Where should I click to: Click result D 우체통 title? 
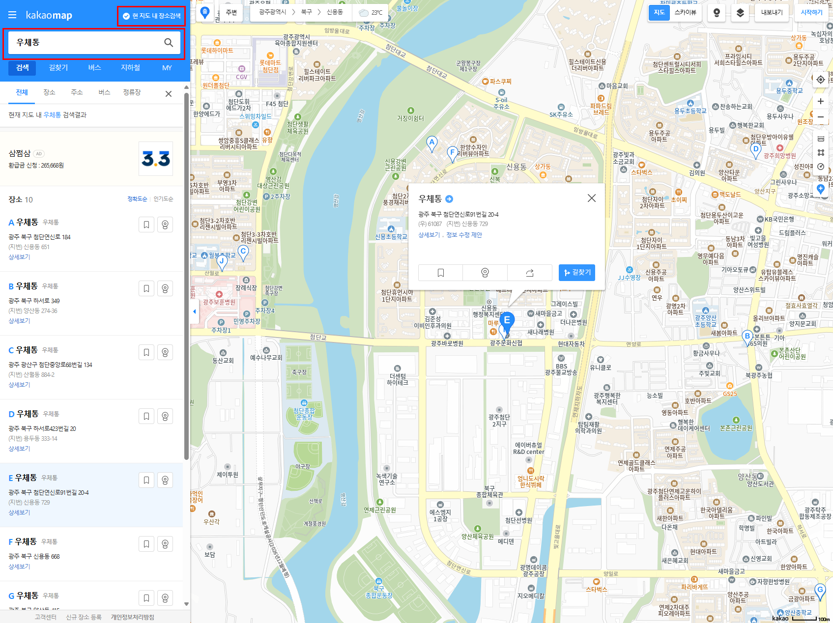[x=28, y=414]
